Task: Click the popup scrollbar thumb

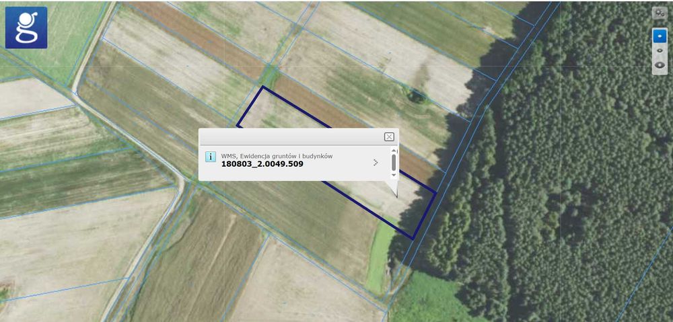Action: tap(394, 162)
